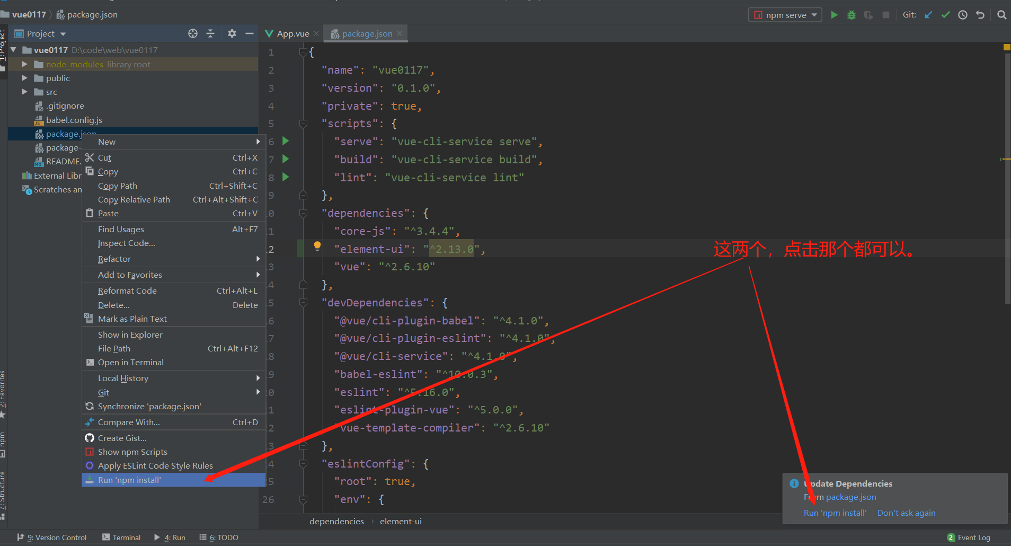
Task: Run the lint script gutter arrow
Action: click(x=286, y=177)
